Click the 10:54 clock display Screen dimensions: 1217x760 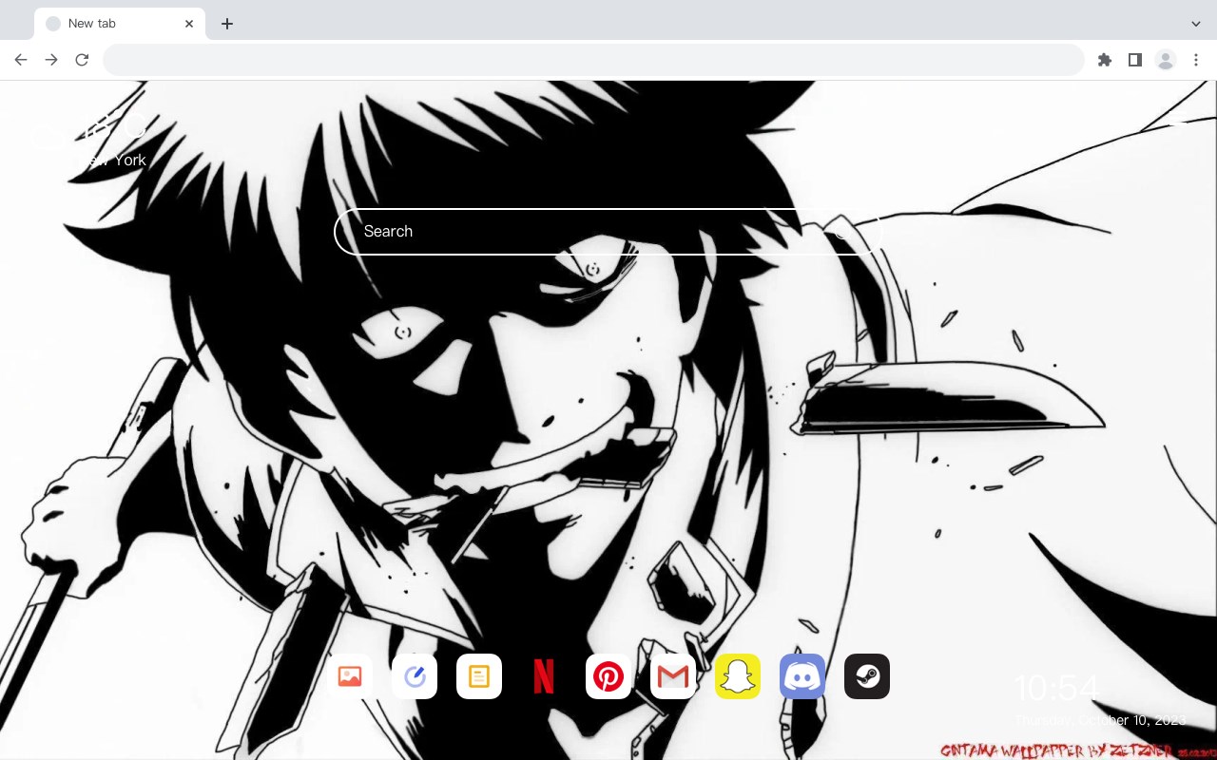pos(1055,687)
